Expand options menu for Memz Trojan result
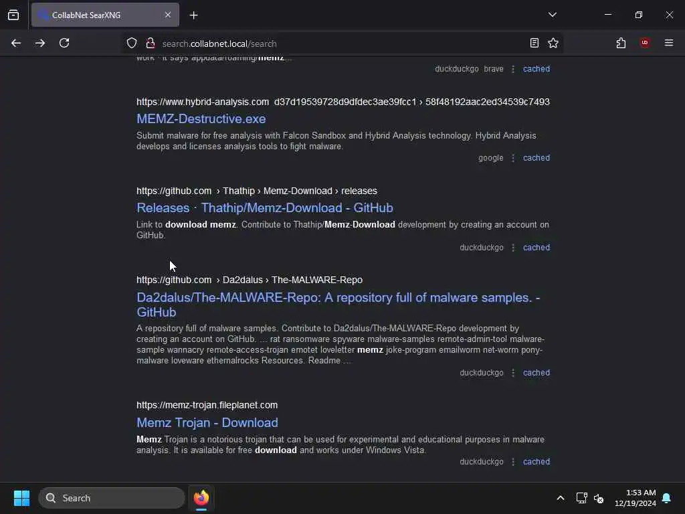The height and width of the screenshot is (514, 685). coord(513,462)
